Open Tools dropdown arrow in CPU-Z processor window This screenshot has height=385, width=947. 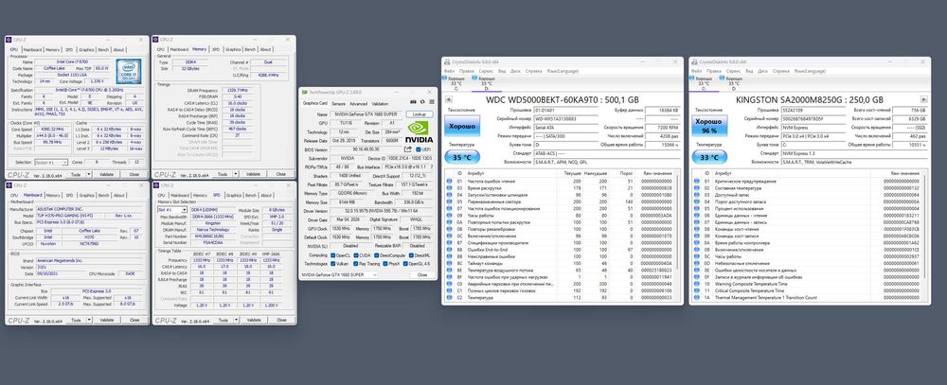(89, 174)
